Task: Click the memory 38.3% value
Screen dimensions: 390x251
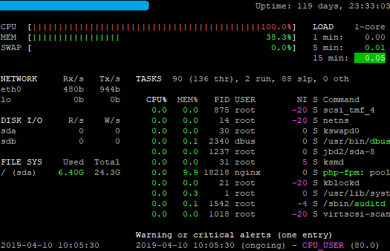Action: (279, 38)
